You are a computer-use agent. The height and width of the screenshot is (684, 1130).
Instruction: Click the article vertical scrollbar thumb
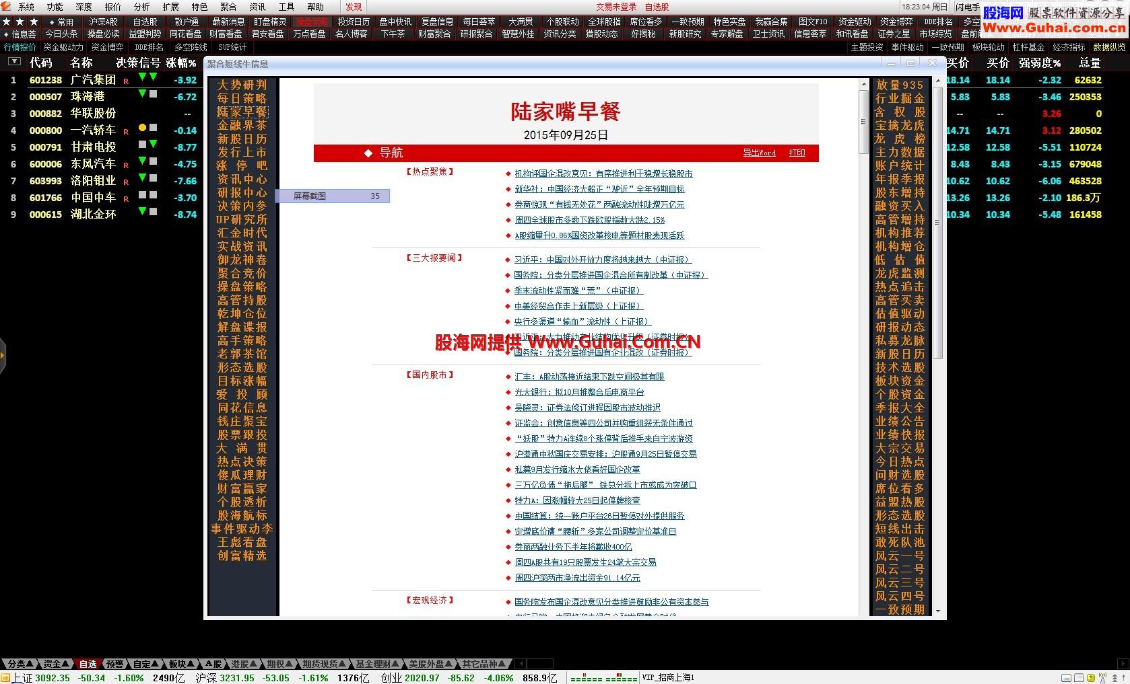pyautogui.click(x=863, y=122)
